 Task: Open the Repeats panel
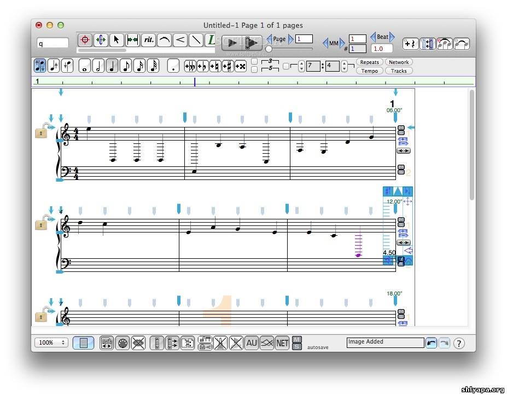tap(370, 62)
